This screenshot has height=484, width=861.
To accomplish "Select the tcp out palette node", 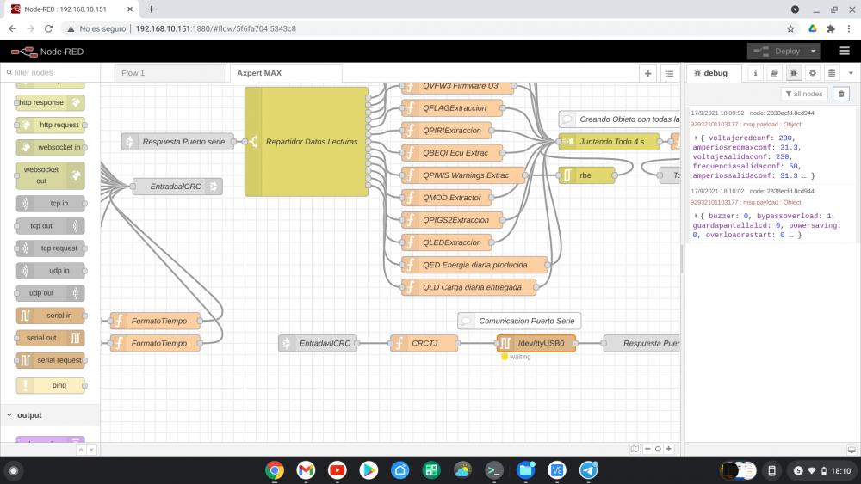I will (x=51, y=226).
